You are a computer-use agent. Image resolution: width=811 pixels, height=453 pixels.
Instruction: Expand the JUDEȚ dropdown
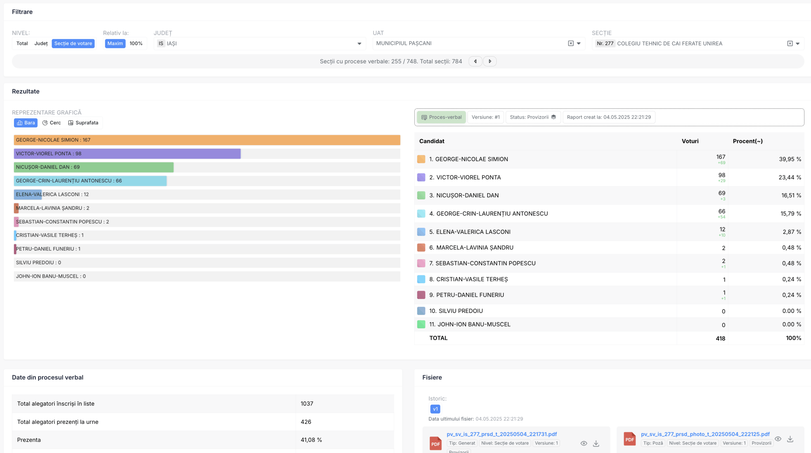pyautogui.click(x=359, y=44)
